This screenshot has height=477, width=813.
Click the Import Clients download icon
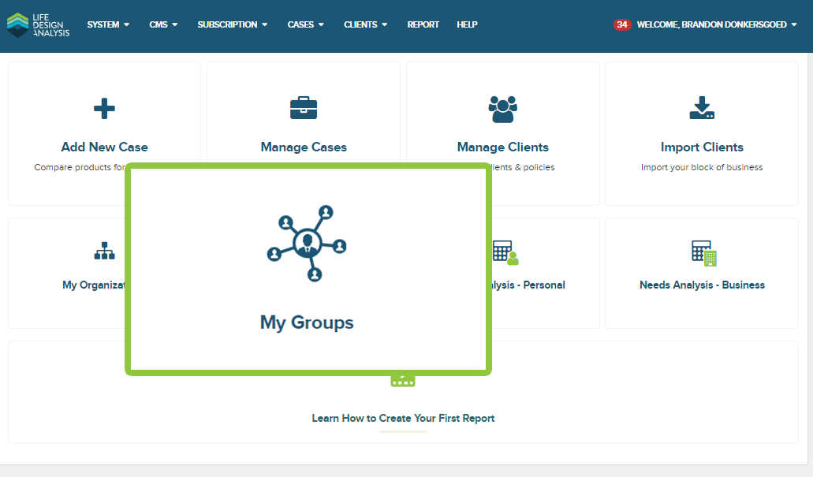click(702, 109)
